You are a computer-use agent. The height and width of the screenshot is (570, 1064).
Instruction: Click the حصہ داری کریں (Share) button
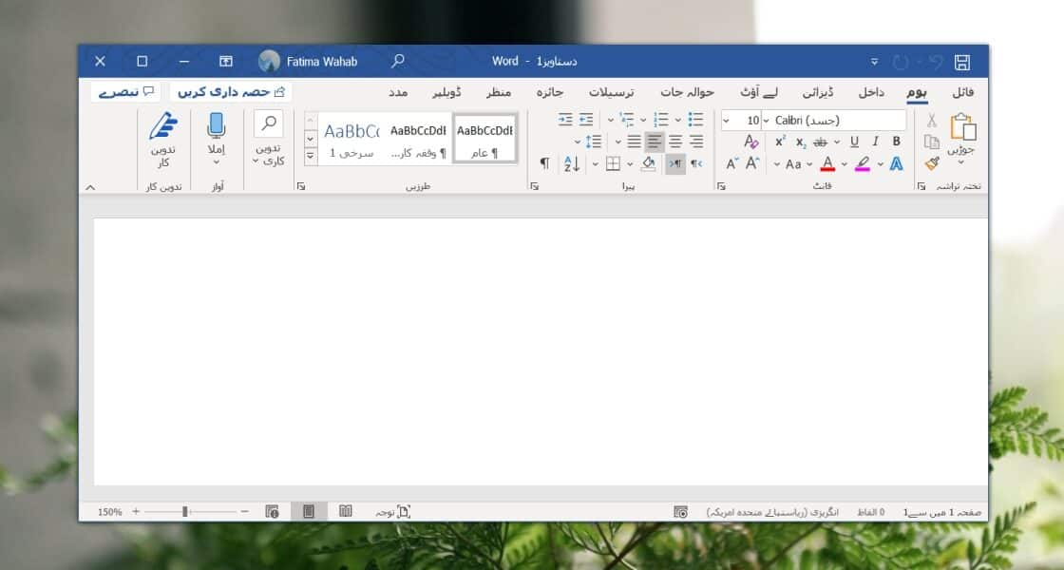coord(231,92)
